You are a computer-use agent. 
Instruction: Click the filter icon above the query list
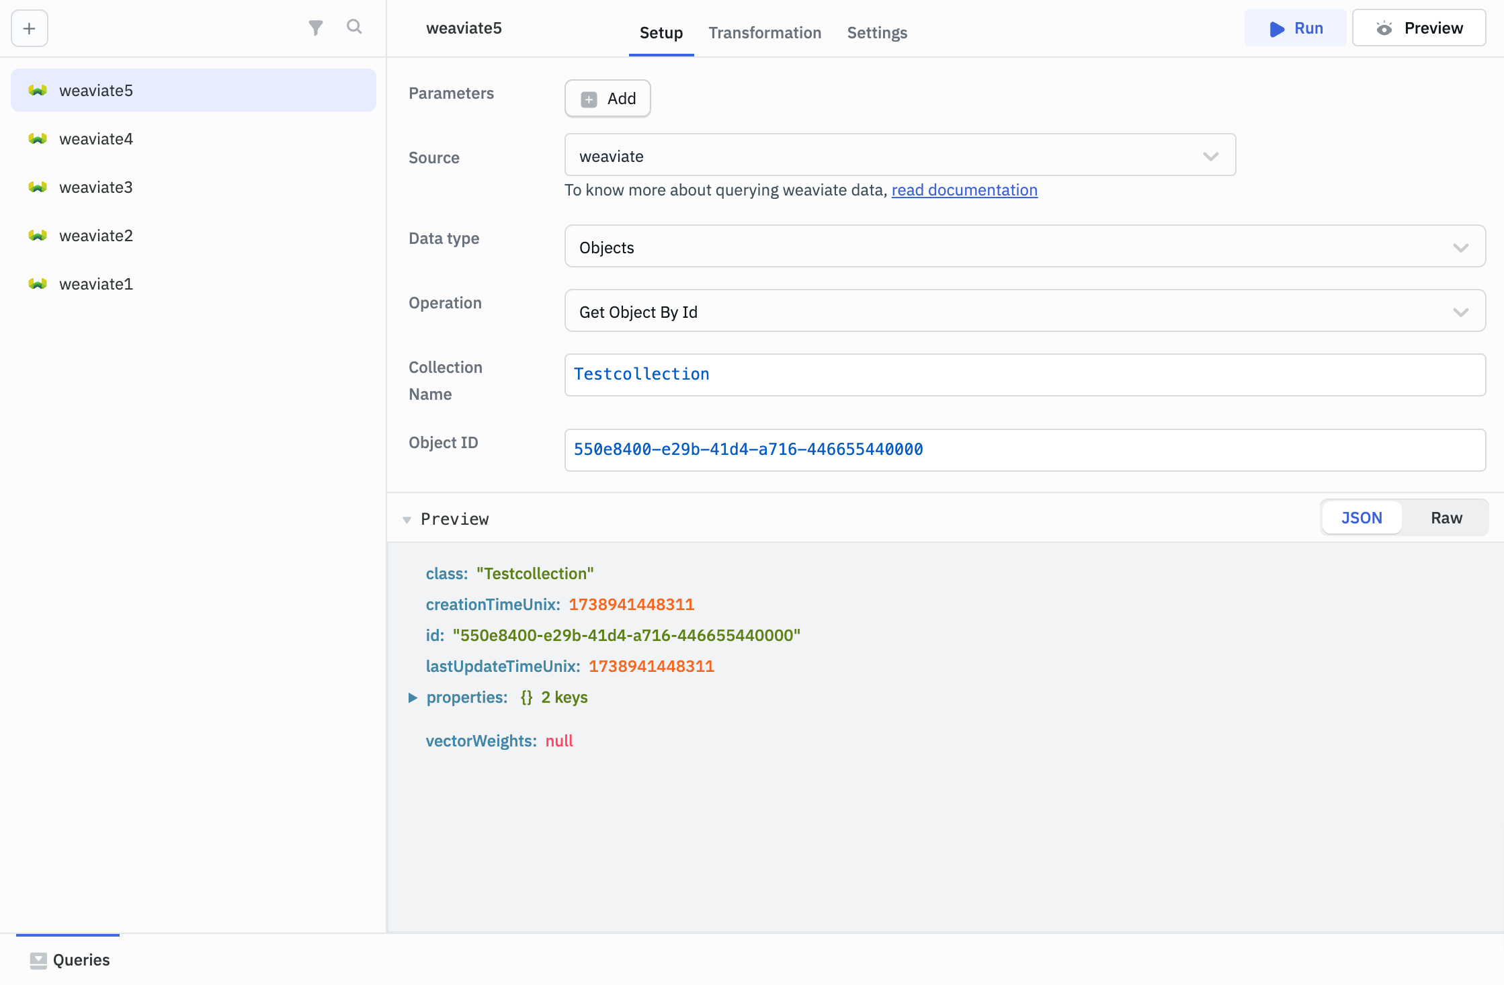click(316, 28)
